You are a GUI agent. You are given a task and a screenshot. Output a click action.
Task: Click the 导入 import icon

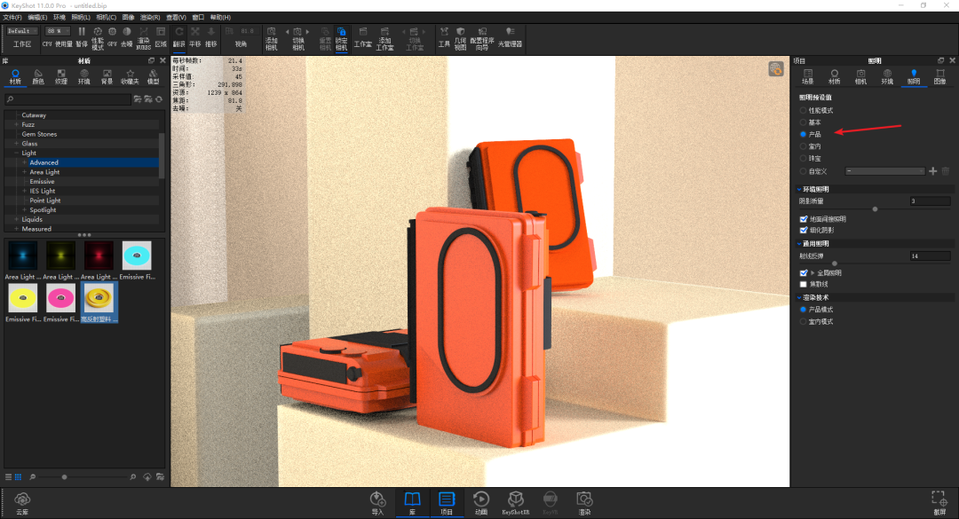377,500
